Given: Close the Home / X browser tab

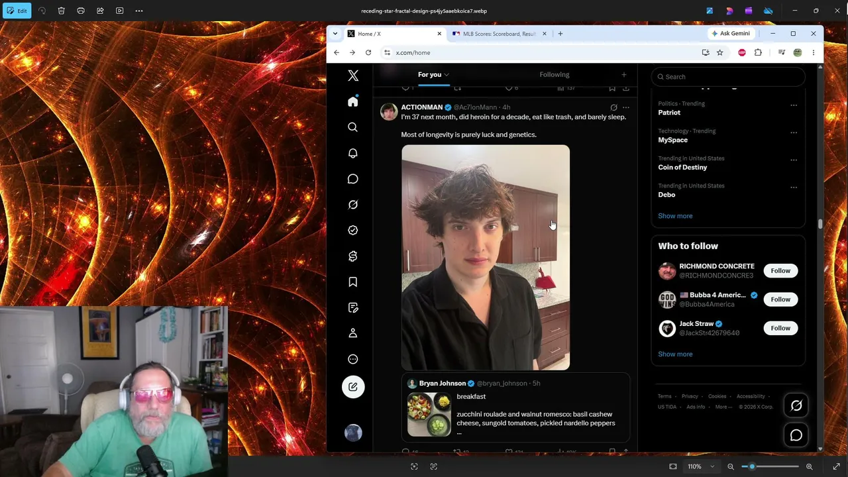Looking at the screenshot, I should (x=439, y=34).
